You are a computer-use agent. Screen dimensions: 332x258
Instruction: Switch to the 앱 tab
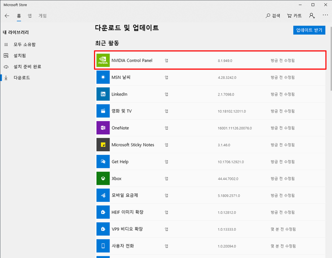click(x=30, y=16)
